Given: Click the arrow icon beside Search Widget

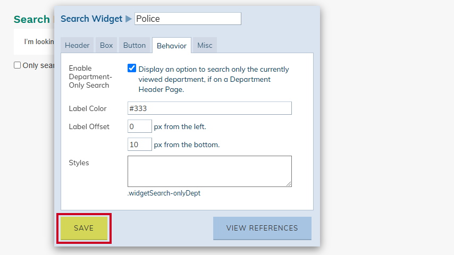Looking at the screenshot, I should coord(129,19).
